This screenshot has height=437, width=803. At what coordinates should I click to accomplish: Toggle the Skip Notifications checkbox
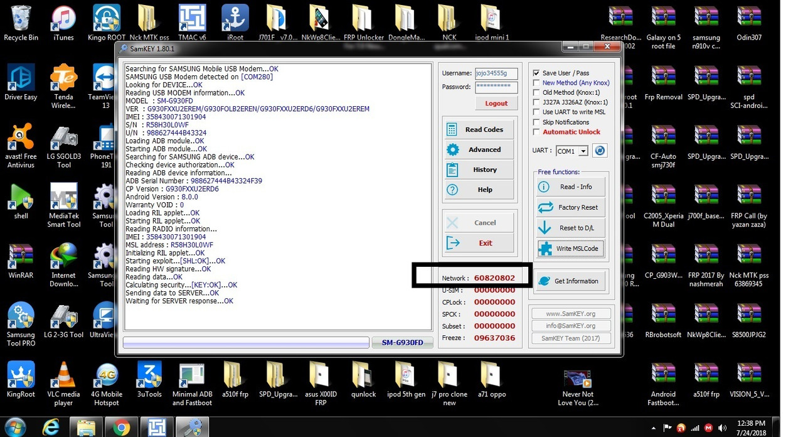pos(536,122)
